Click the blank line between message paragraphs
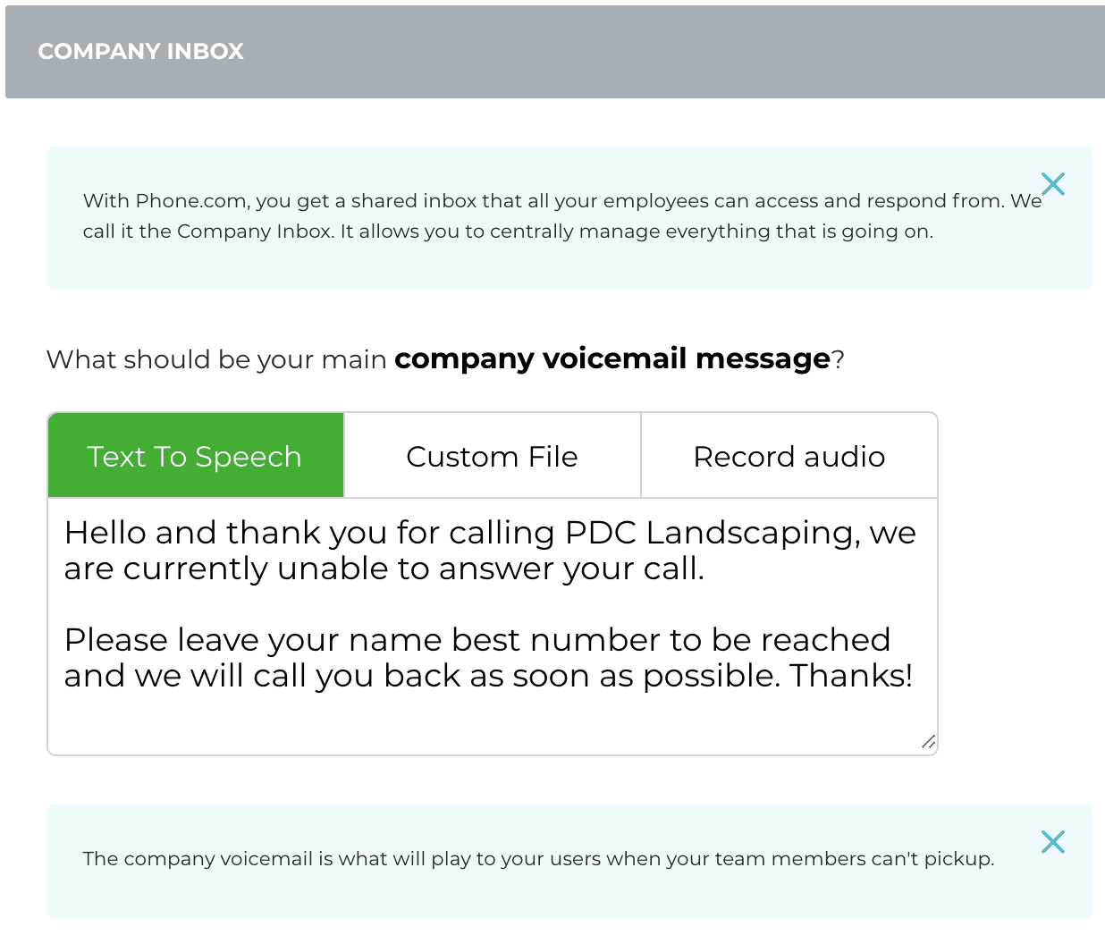Screen dimensions: 1105x935 click(x=358, y=604)
